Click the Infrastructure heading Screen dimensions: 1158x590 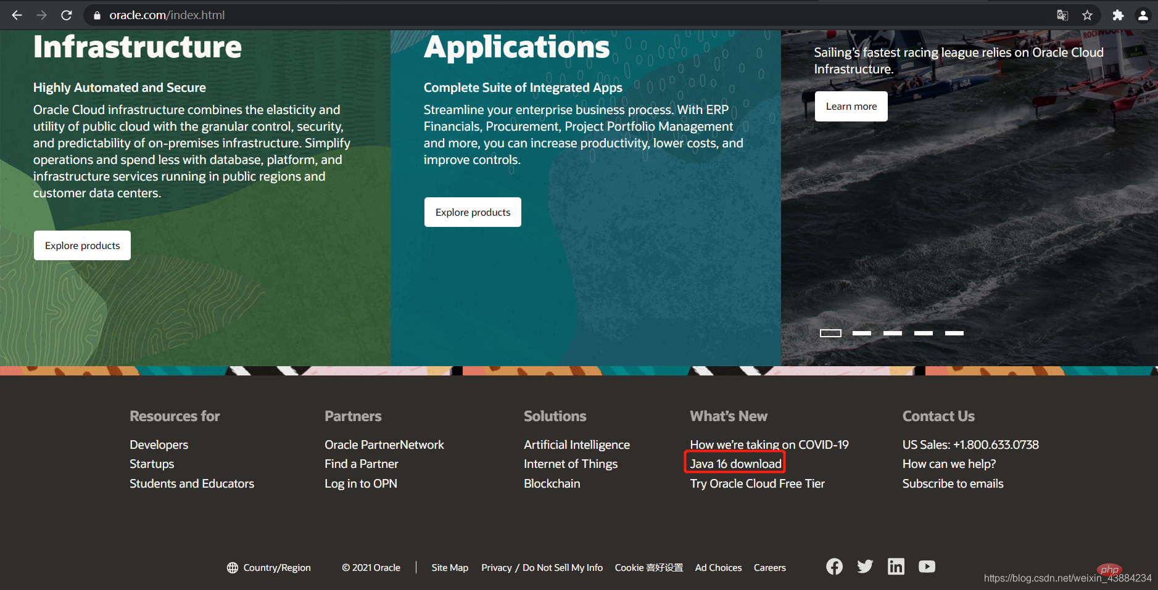138,47
